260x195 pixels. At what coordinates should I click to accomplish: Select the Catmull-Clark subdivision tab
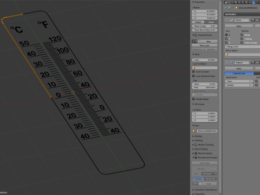(239, 73)
